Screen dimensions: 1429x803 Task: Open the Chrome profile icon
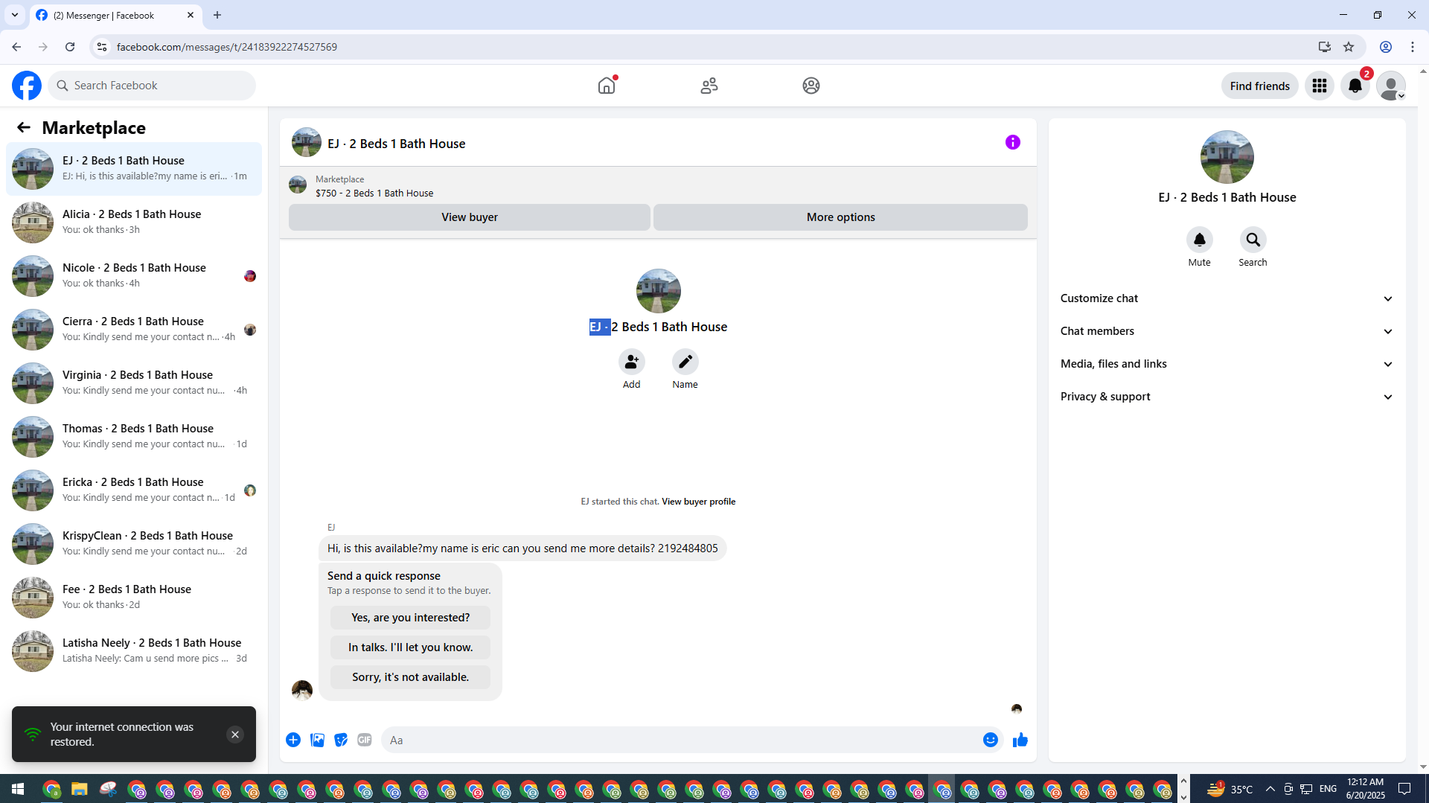pos(1386,47)
